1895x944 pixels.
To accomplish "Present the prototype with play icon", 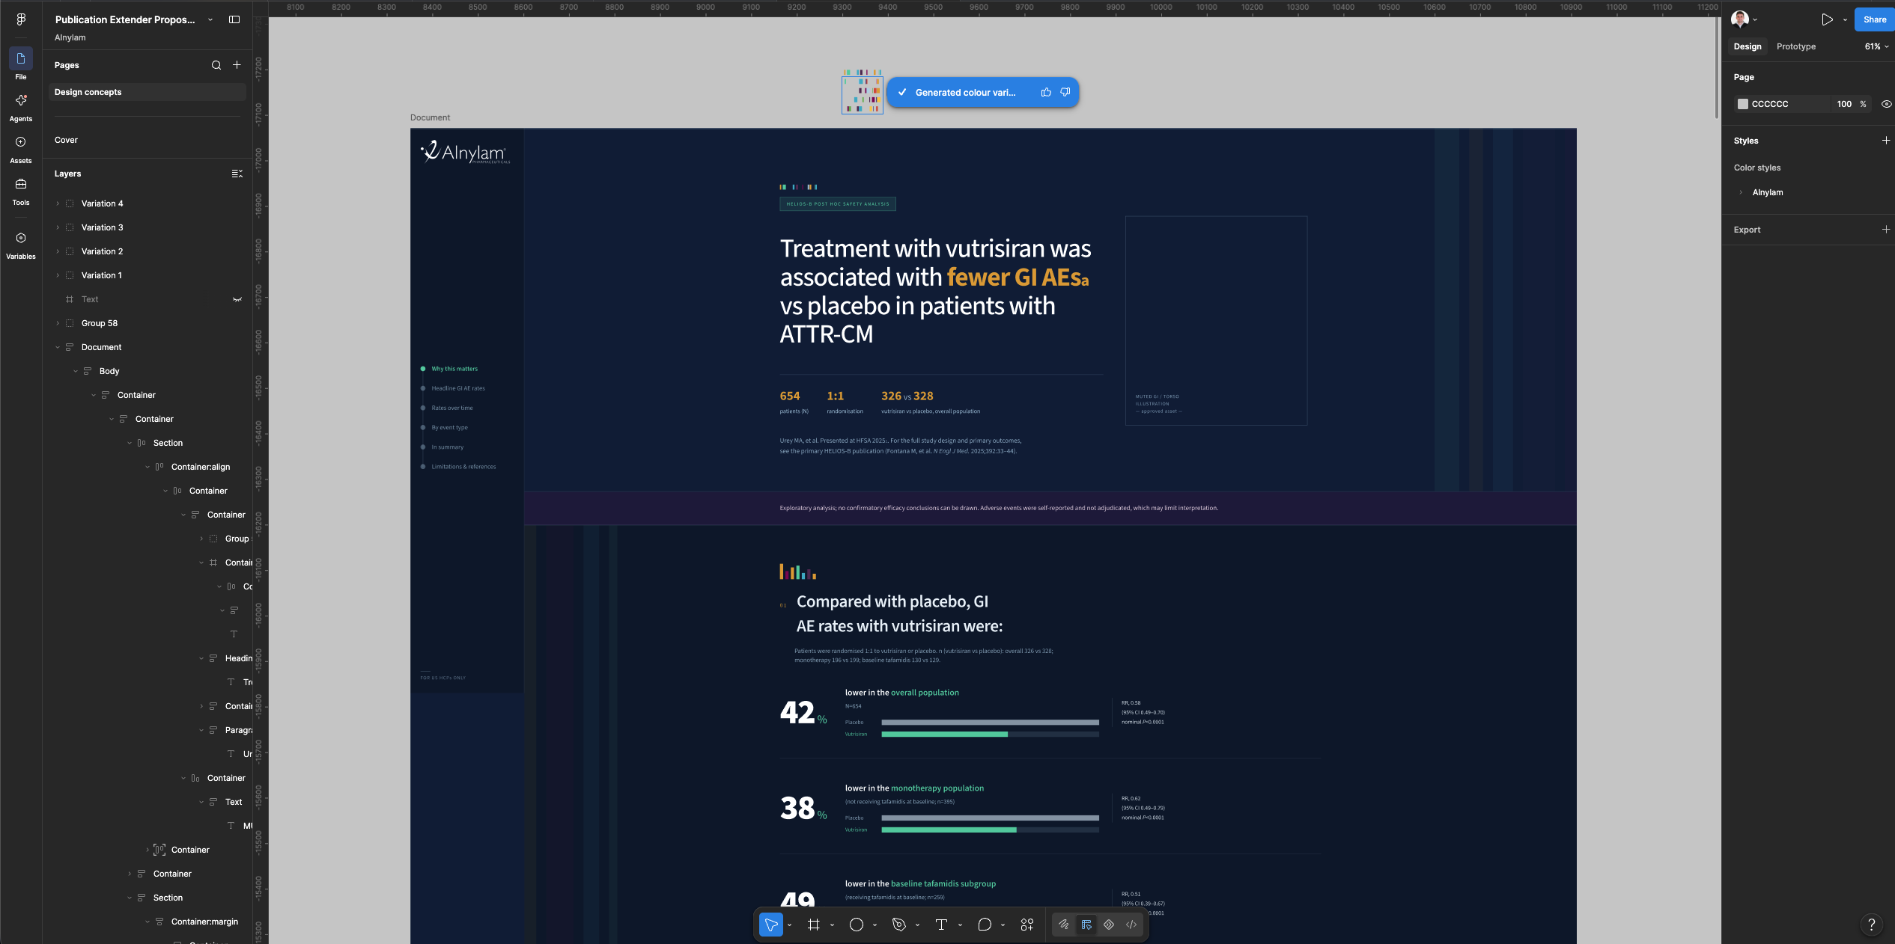I will [x=1827, y=19].
